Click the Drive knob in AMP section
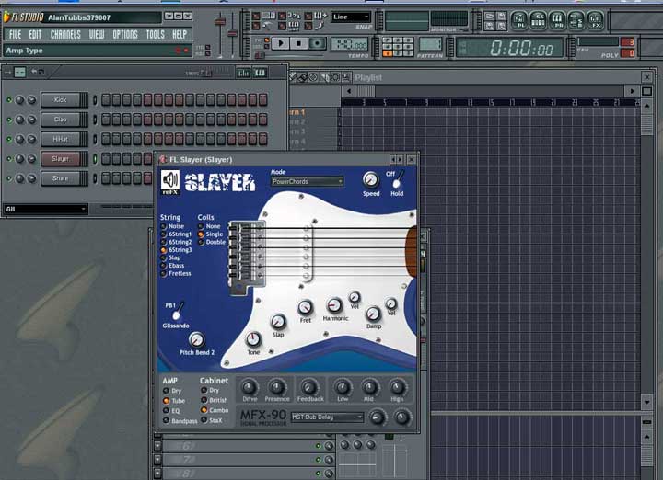This screenshot has width=663, height=480. pyautogui.click(x=249, y=387)
